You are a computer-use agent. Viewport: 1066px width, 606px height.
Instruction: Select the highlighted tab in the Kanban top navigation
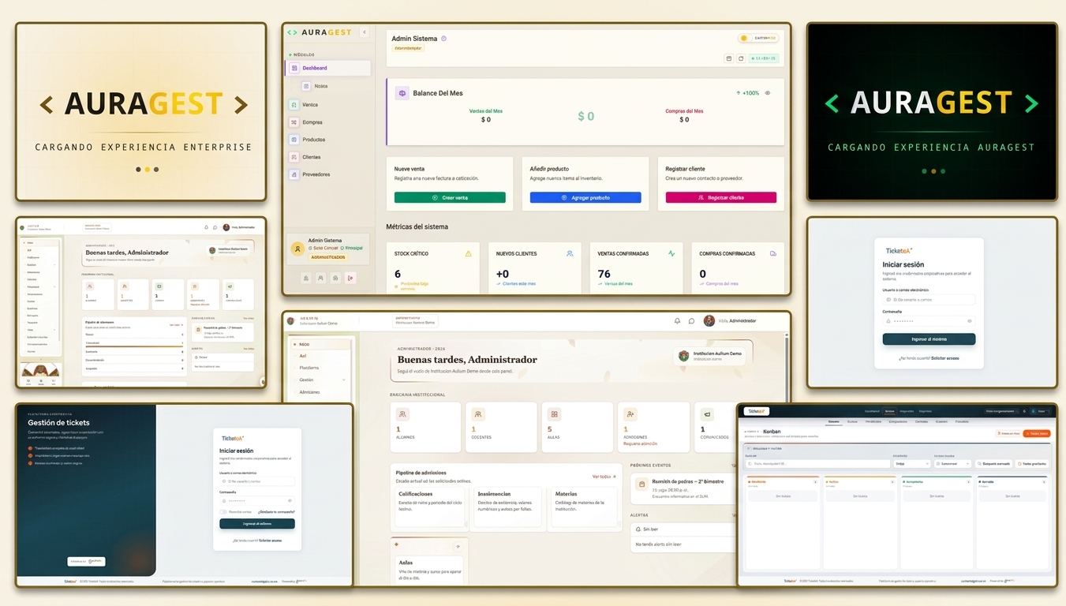(889, 411)
